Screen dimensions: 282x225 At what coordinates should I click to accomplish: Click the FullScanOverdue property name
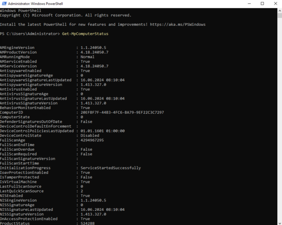pos(17,149)
